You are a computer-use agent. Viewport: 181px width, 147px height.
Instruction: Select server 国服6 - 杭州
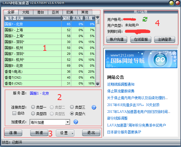coord(50,48)
